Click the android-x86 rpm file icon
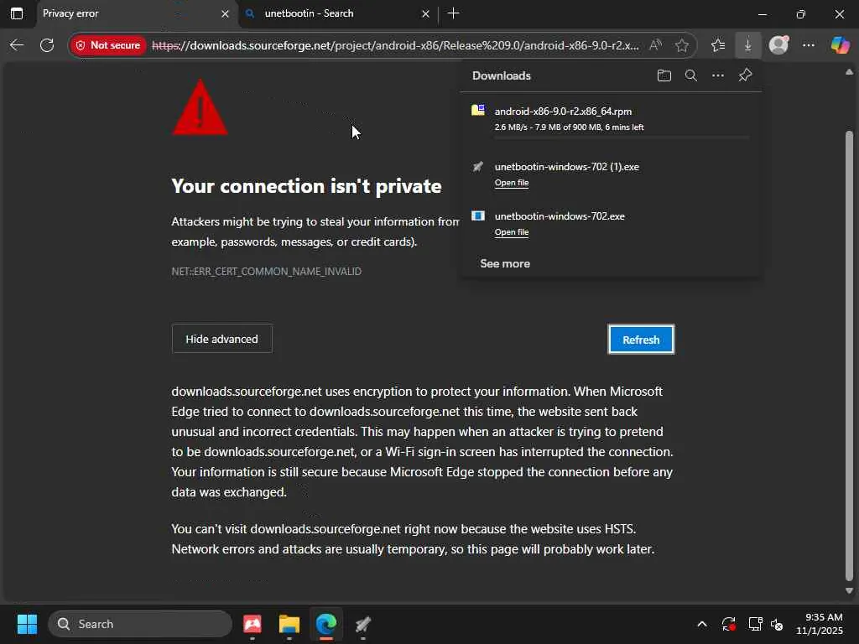 coord(478,110)
